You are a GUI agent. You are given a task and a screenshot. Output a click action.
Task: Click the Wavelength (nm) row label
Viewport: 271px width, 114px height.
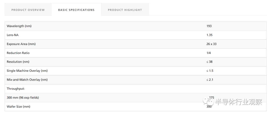19,26
